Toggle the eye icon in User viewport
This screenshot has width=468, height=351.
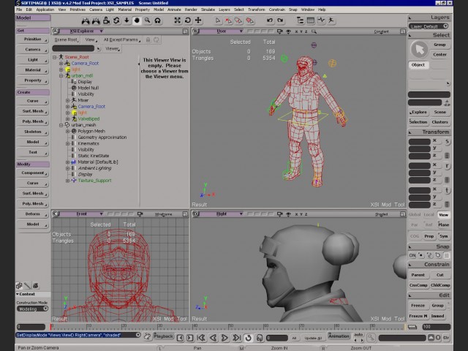pos(288,31)
